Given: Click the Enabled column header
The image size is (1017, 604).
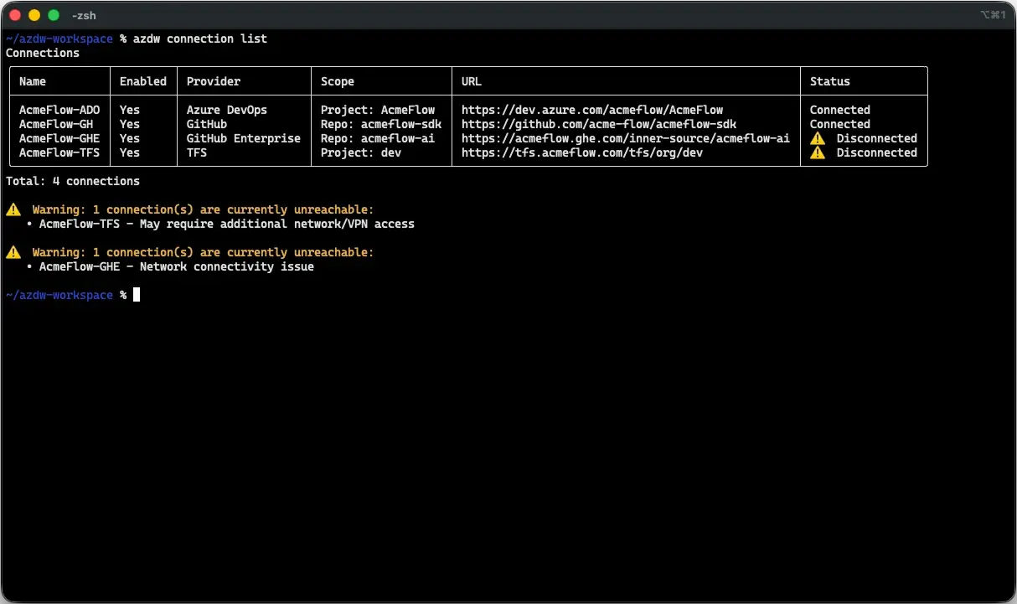Looking at the screenshot, I should pos(143,81).
